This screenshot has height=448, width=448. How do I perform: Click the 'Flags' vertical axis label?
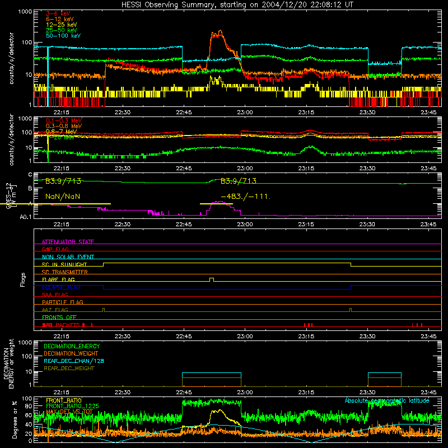23,279
